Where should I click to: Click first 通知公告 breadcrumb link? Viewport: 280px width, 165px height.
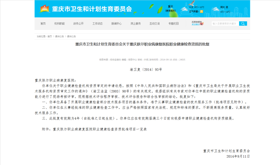pos(59,36)
